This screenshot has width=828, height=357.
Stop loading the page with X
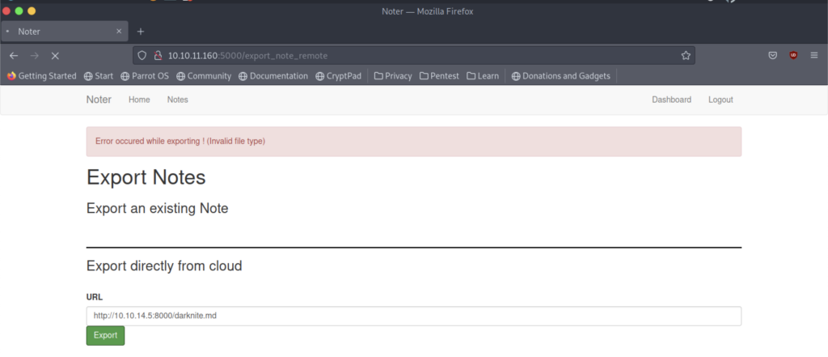click(55, 56)
